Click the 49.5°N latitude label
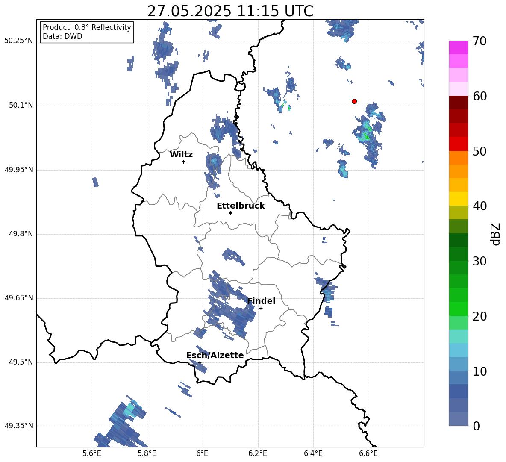Viewport: 506px width, 462px height. click(21, 362)
